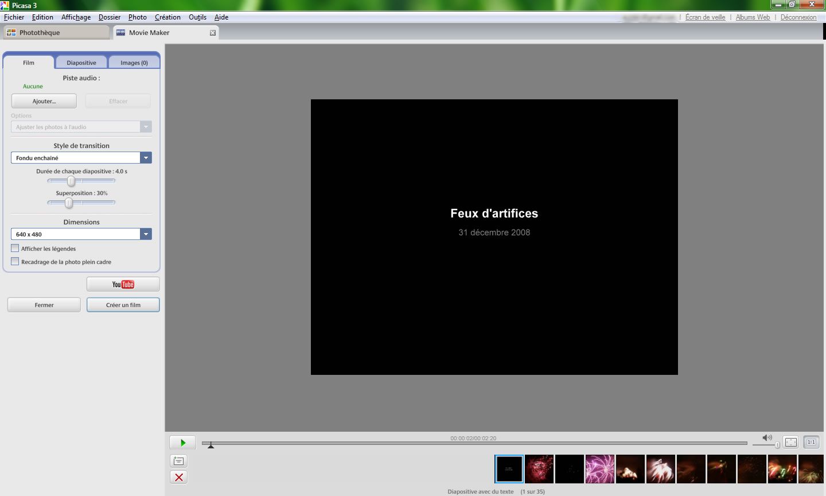Add a new text slide icon
This screenshot has width=826, height=496.
coord(179,461)
